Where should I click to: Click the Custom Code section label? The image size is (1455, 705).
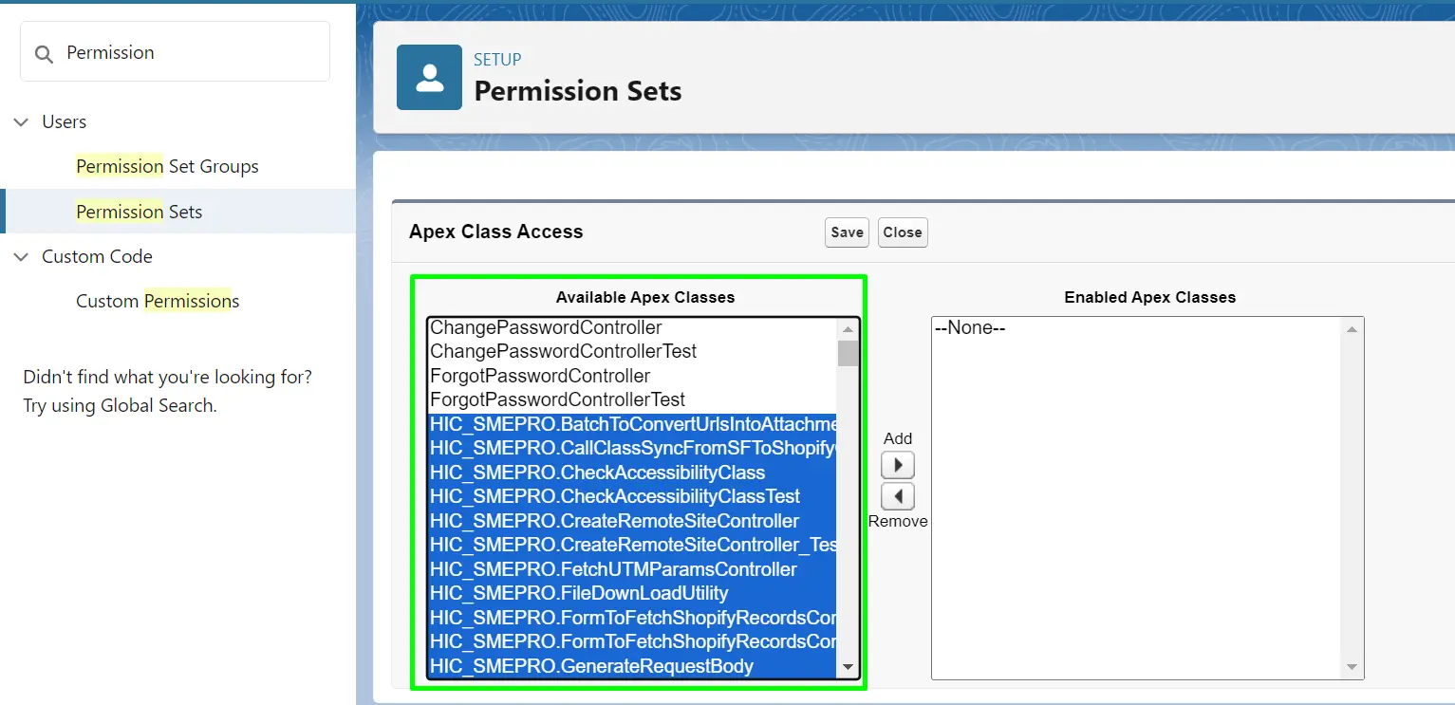tap(97, 256)
